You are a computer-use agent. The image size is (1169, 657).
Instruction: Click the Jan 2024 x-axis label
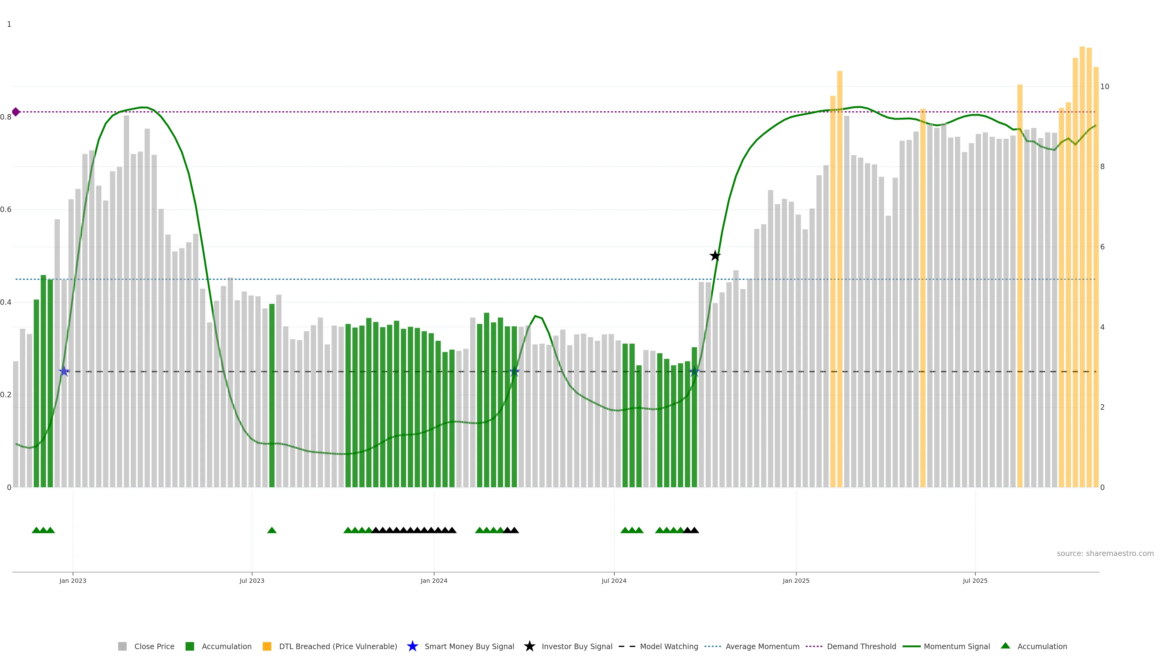[x=434, y=581]
